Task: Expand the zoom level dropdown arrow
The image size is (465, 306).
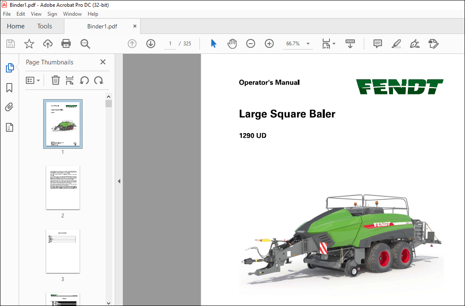Action: click(308, 44)
